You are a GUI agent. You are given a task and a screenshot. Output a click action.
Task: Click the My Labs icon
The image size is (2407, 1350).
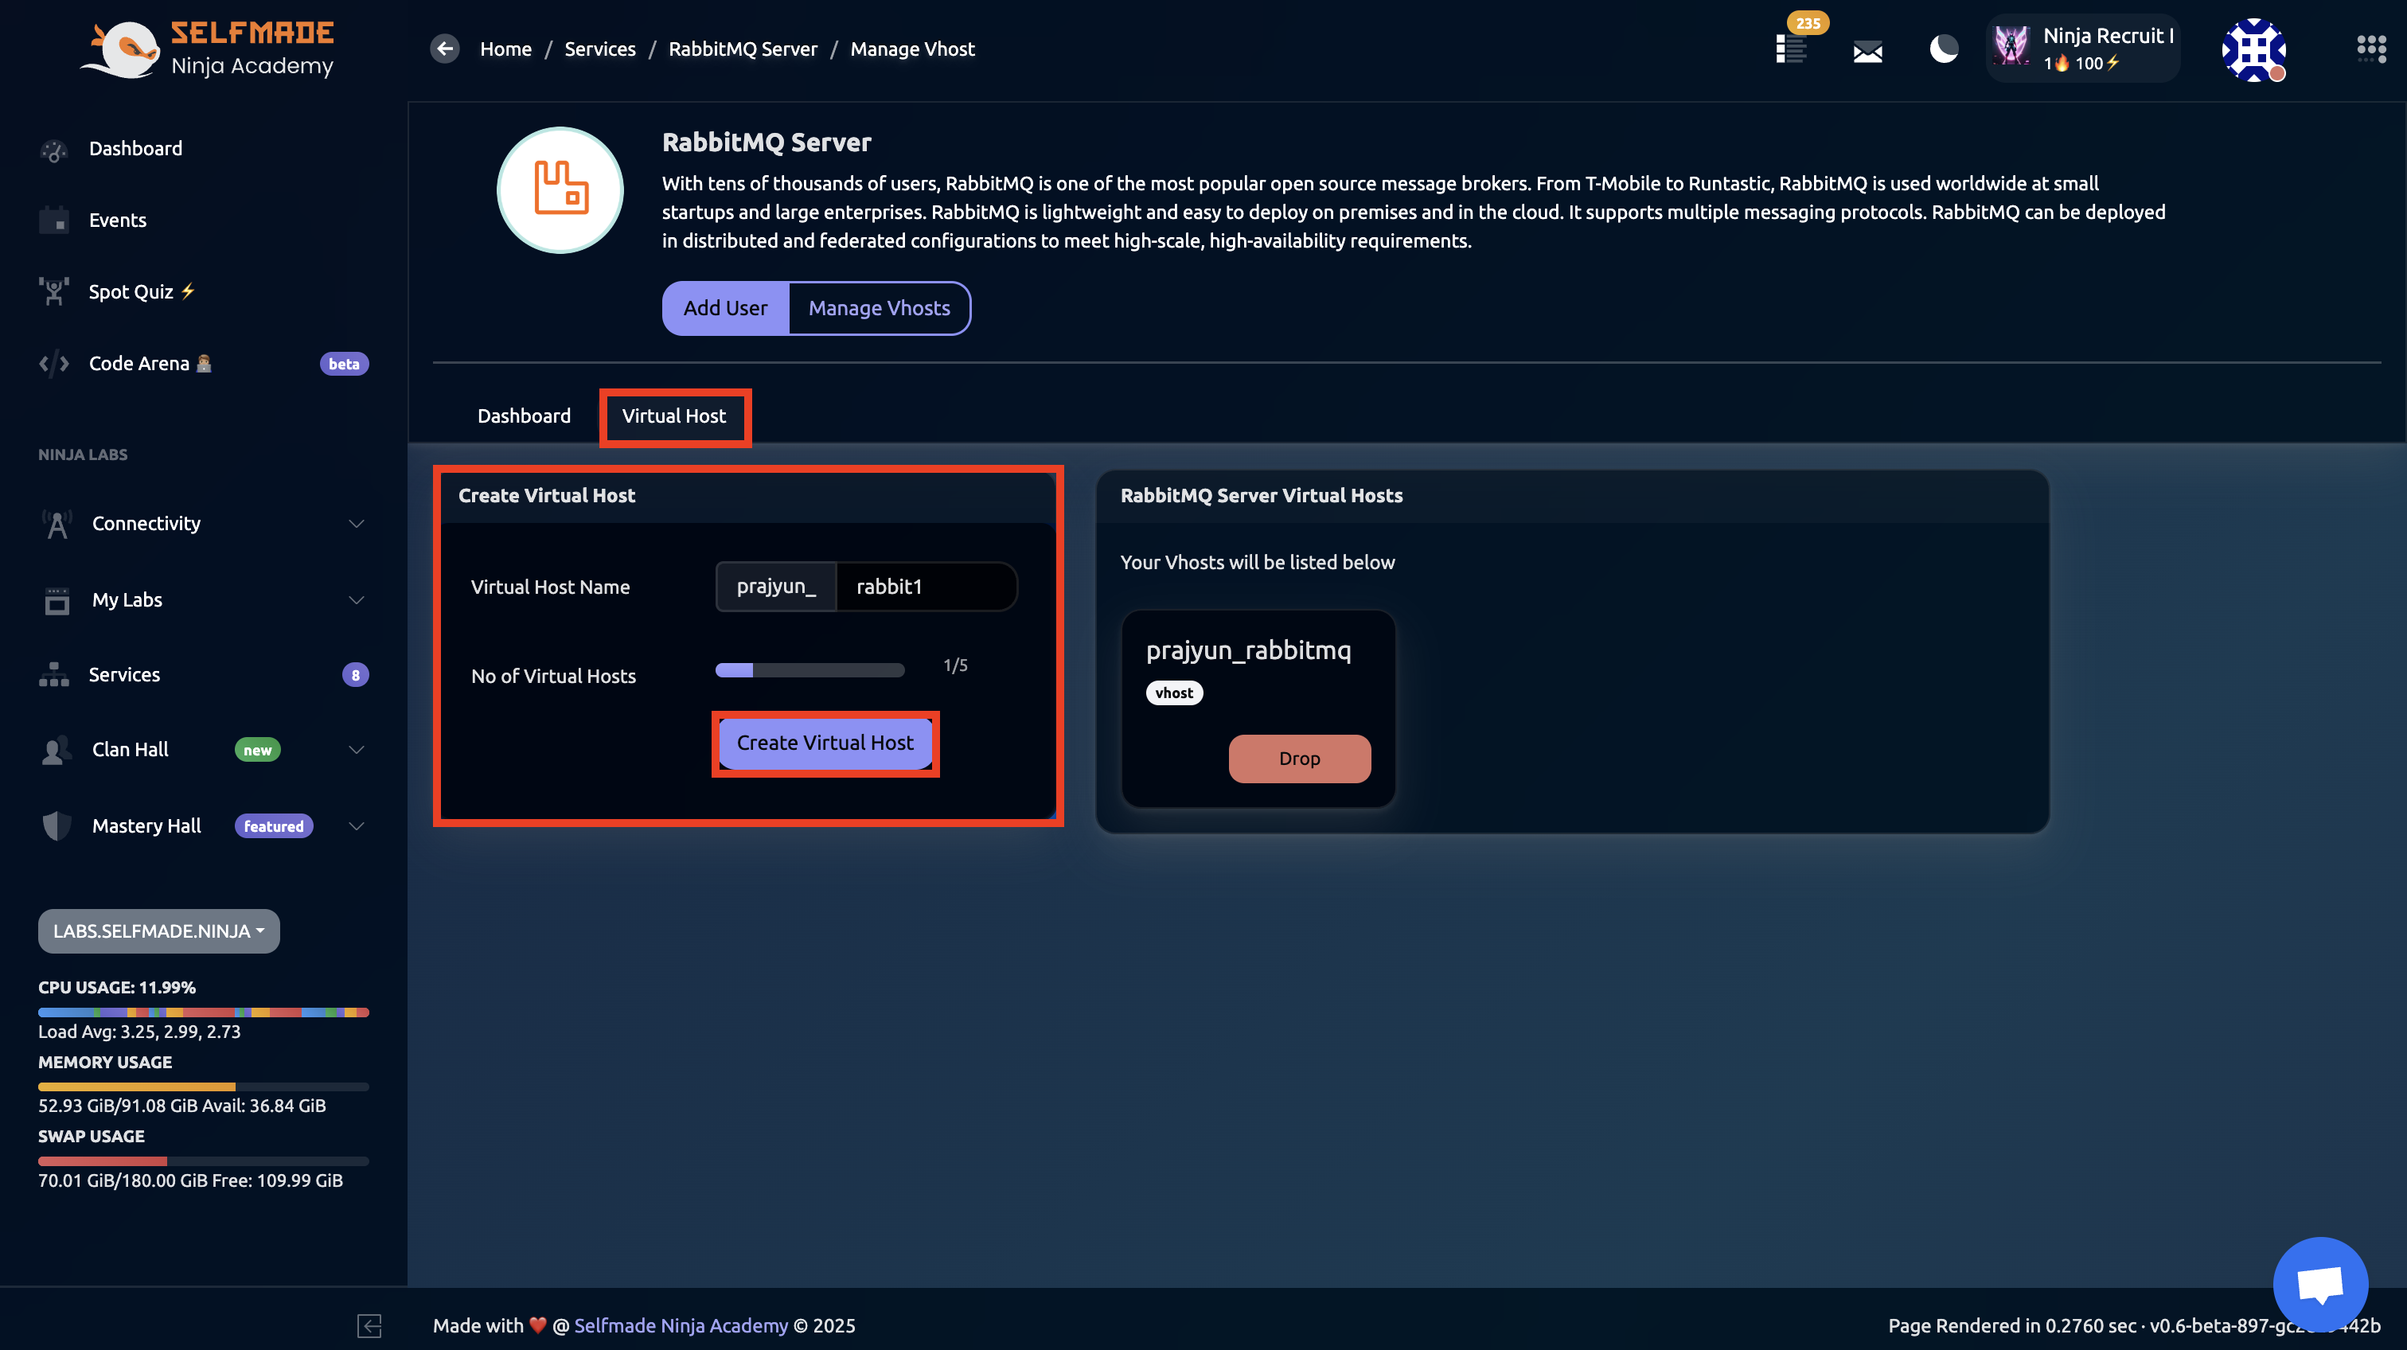click(57, 601)
